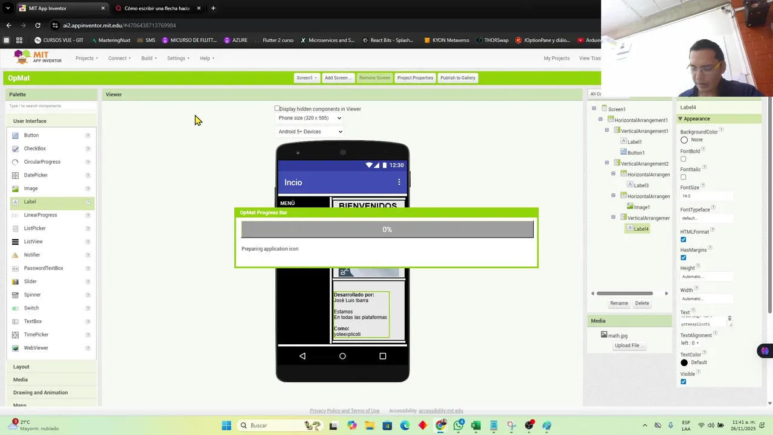Screen dimensions: 773x435
Task: Select Label4 in the components tree
Action: tap(638, 229)
